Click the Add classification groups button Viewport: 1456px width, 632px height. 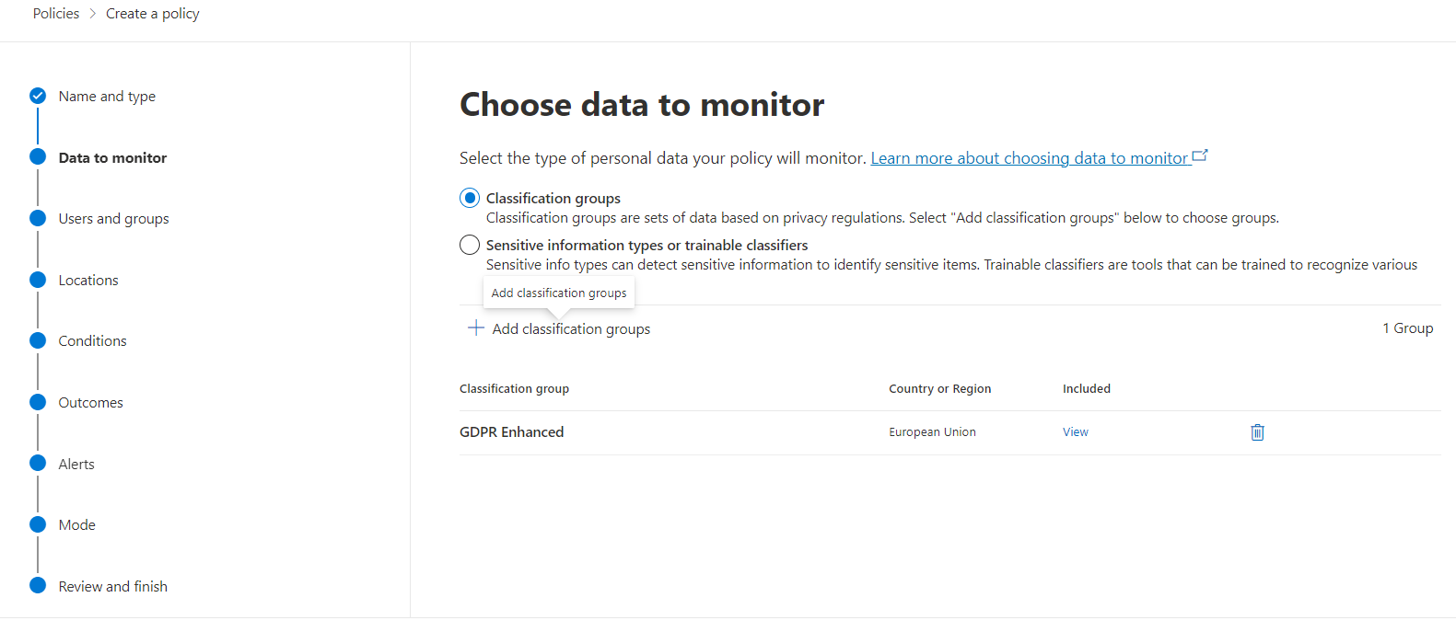point(571,329)
